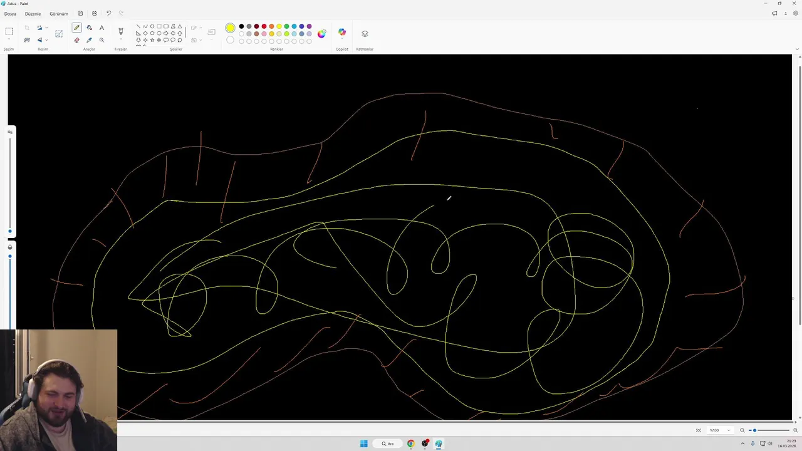Expand the shapes gallery scroll bar
802x451 pixels.
coord(185,33)
